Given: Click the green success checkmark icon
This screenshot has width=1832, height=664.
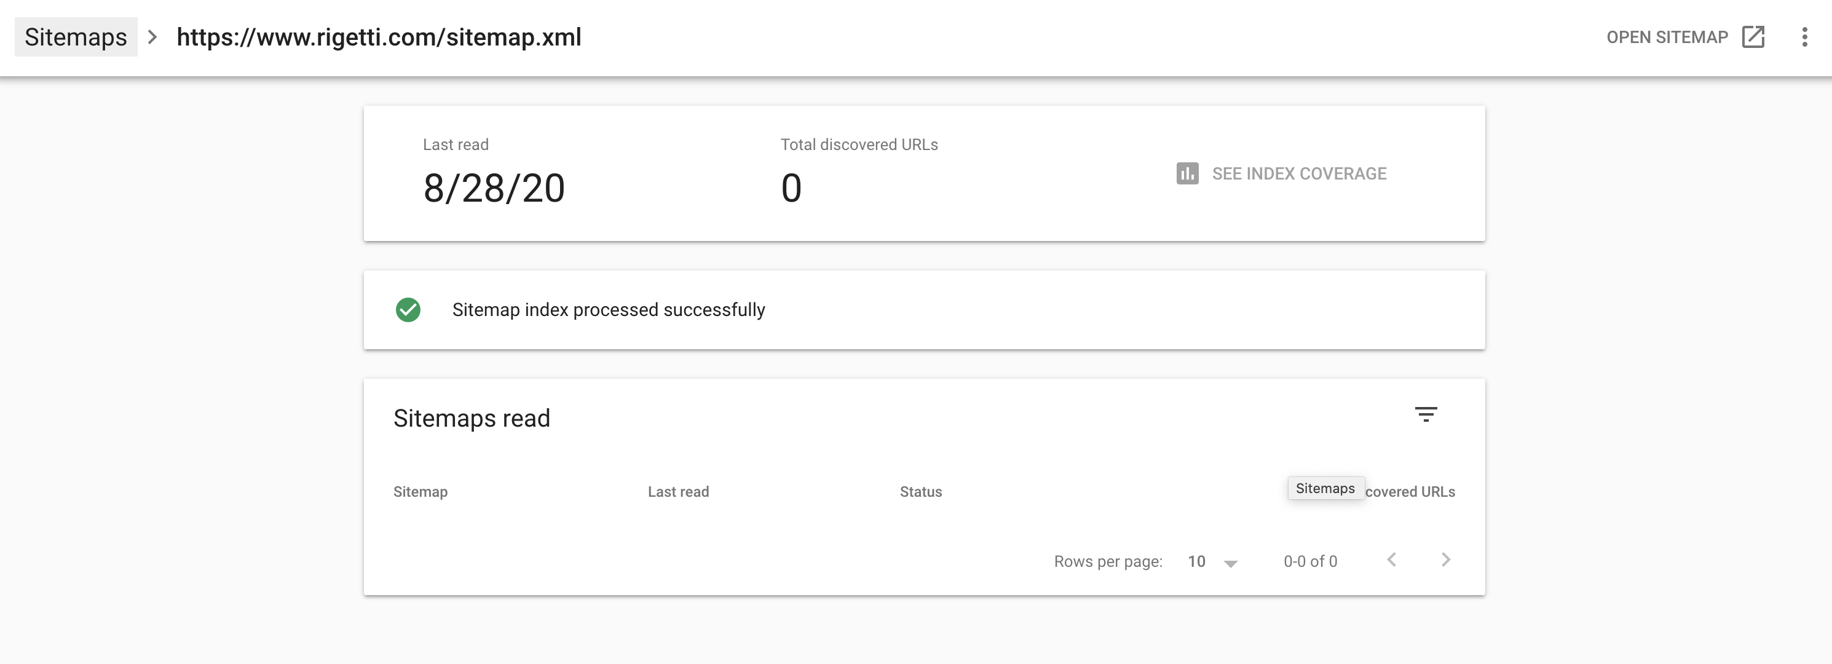Looking at the screenshot, I should click(x=408, y=310).
